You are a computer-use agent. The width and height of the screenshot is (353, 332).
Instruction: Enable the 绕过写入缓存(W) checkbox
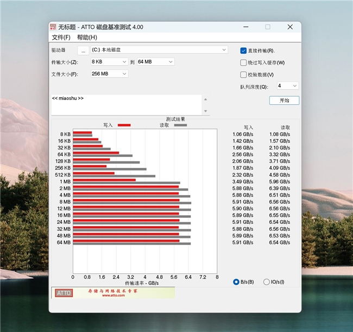[243, 62]
